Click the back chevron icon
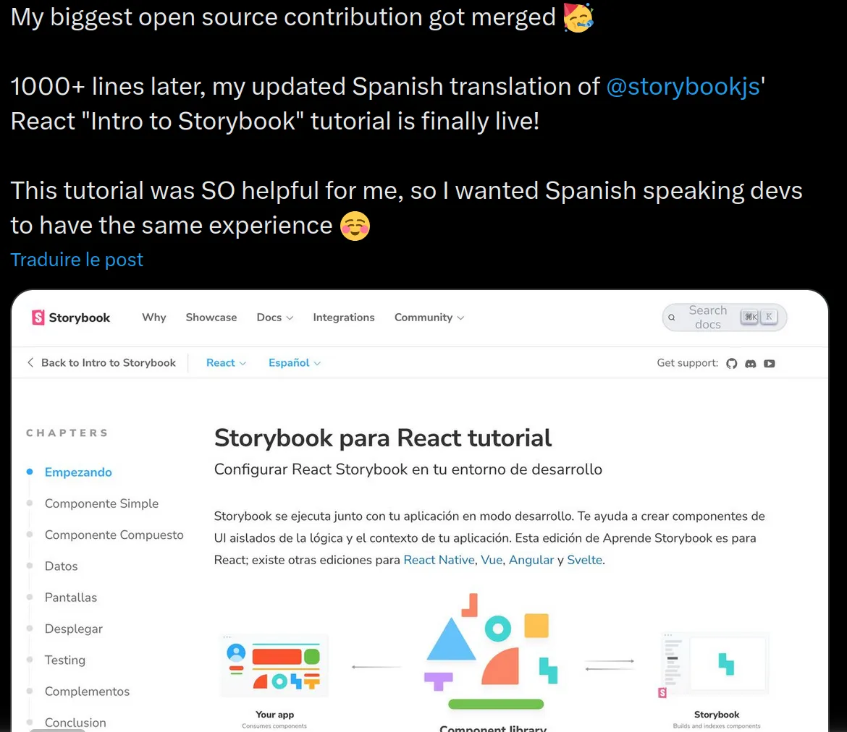The image size is (847, 732). click(x=30, y=363)
